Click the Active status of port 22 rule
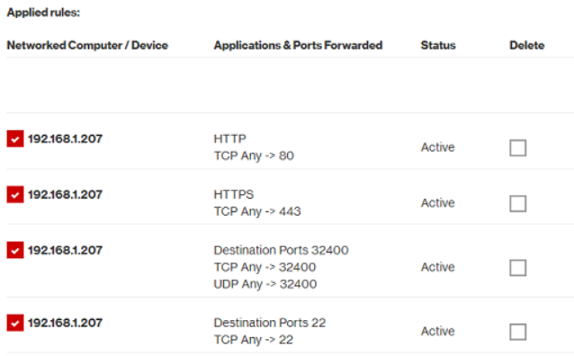Viewport: 574px width, 356px height. click(x=438, y=331)
